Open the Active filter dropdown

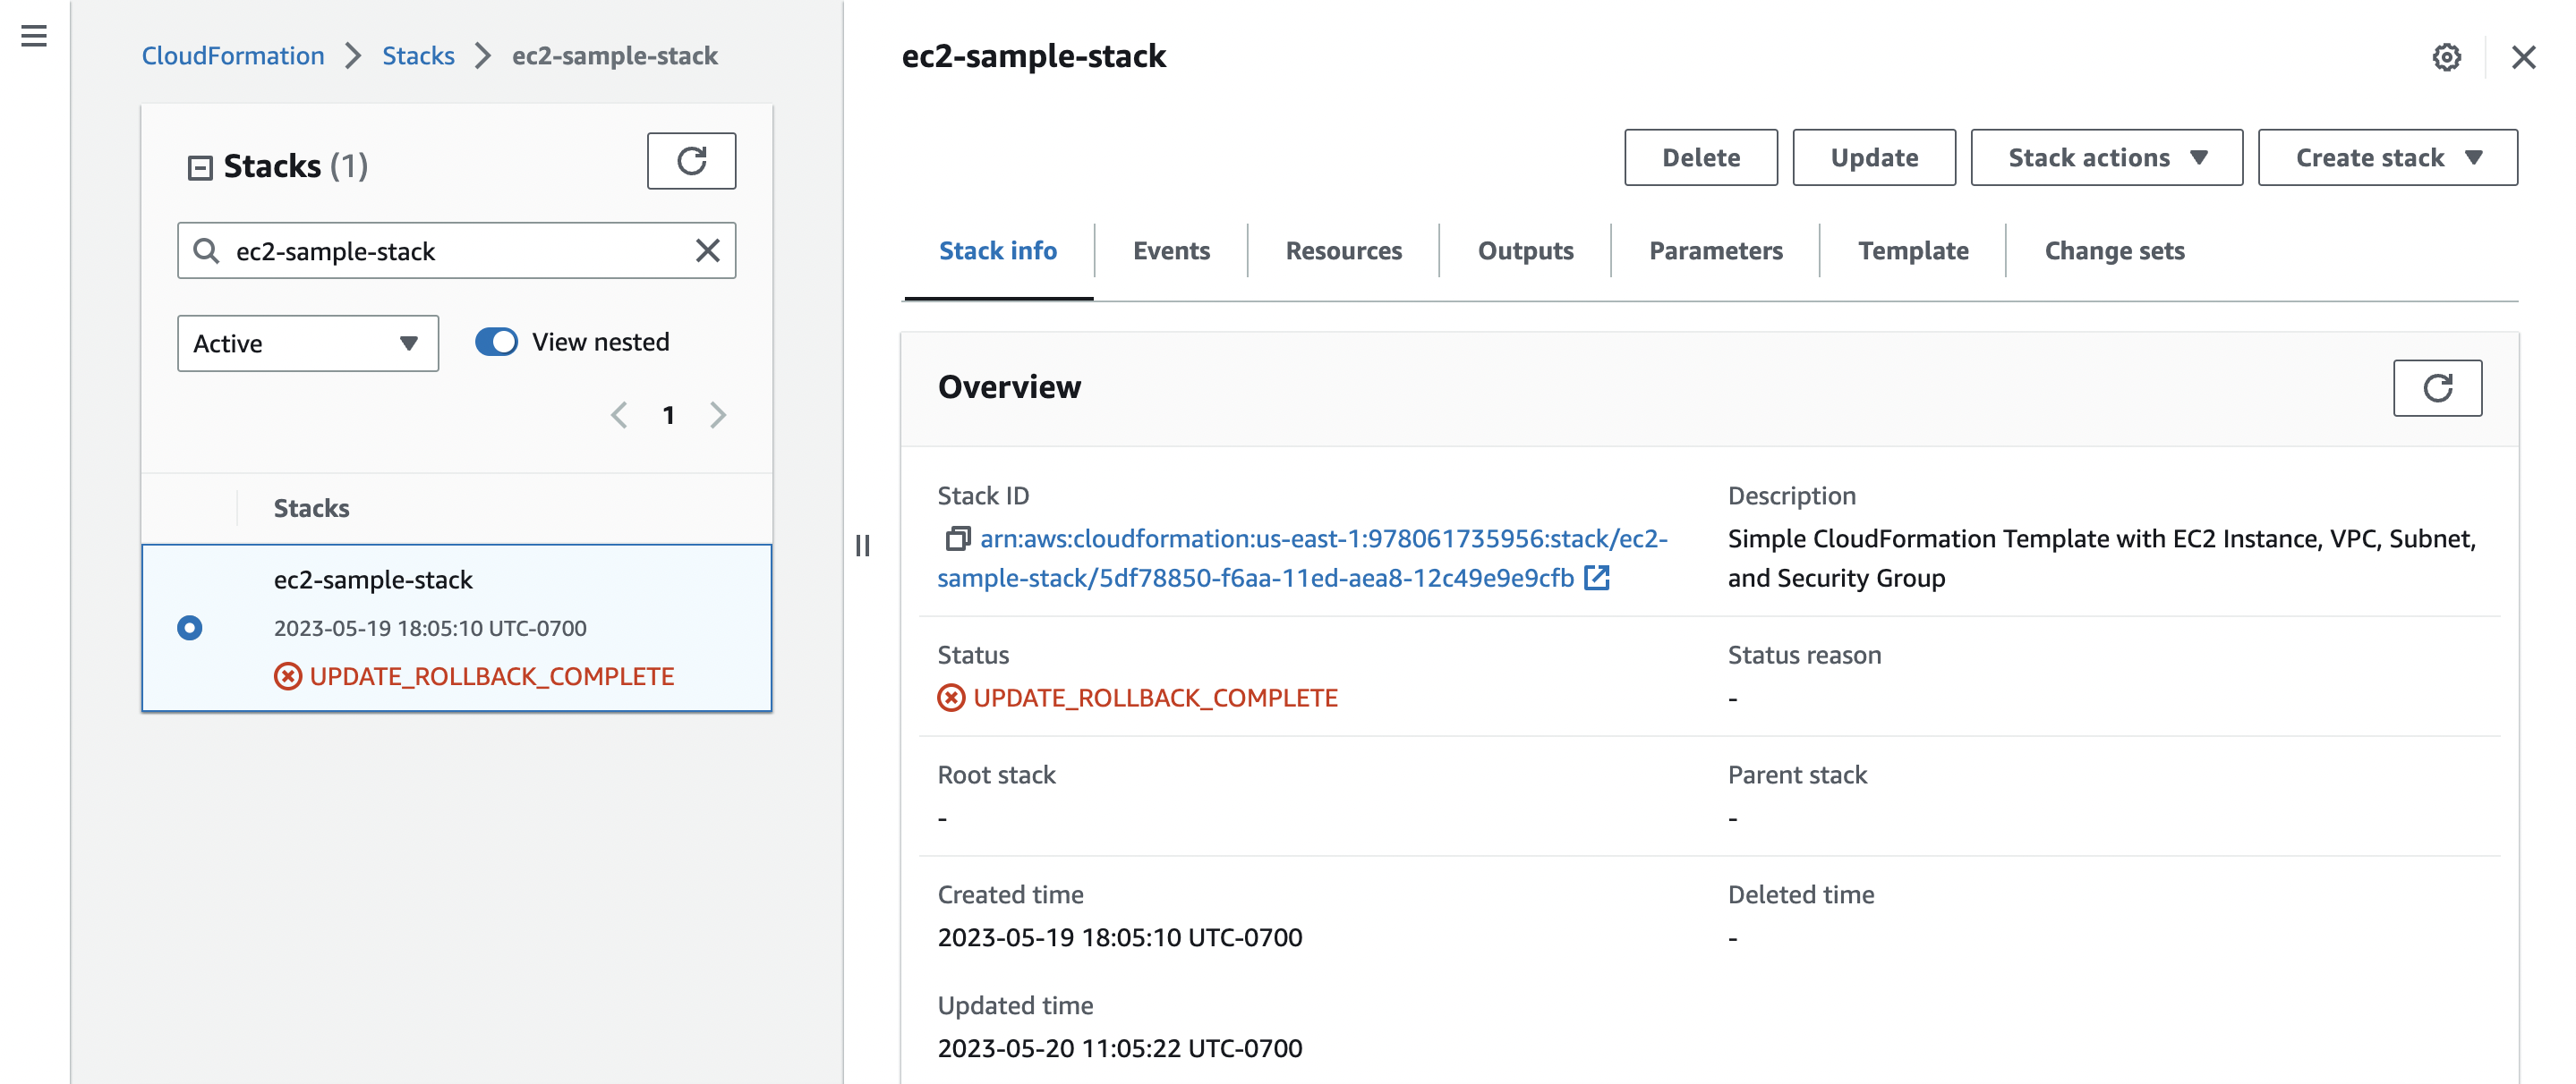tap(307, 343)
